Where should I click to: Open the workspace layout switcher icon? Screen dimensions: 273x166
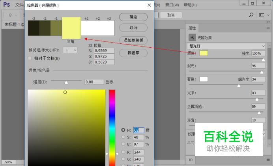click(x=262, y=15)
